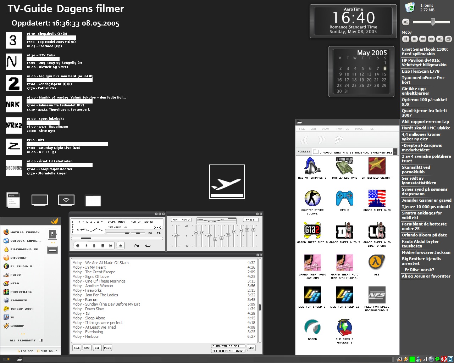Open Mozilla Firefox from the start menu
Viewport: 454px width, 363px height.
point(22,232)
